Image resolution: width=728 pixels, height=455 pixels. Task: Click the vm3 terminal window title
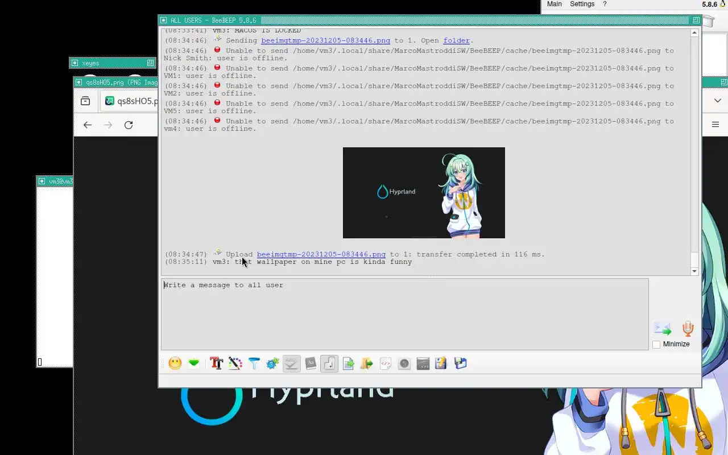[x=60, y=181]
